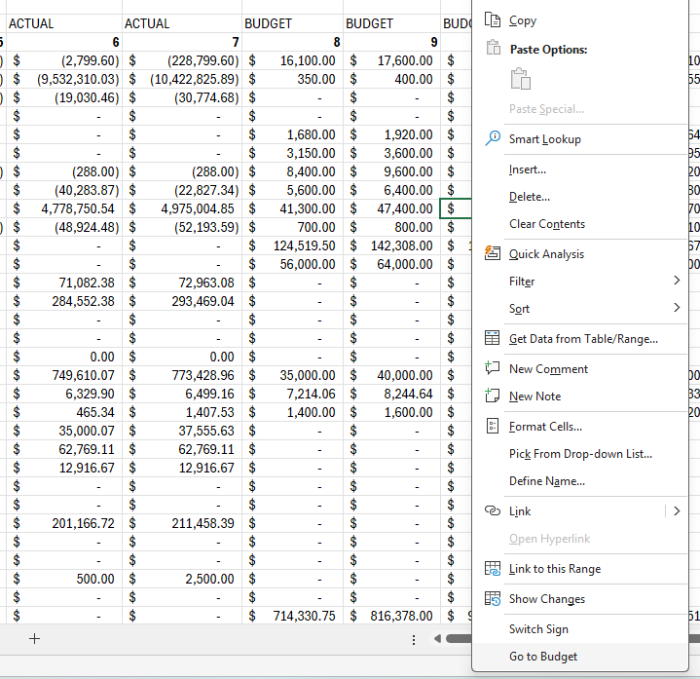700x679 pixels.
Task: Click the Link to this Range icon
Action: (x=493, y=569)
